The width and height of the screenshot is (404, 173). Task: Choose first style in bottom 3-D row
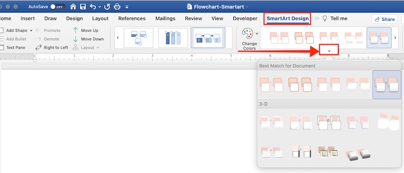click(x=271, y=152)
